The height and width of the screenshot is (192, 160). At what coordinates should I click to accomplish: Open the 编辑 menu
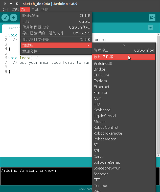(x=15, y=10)
